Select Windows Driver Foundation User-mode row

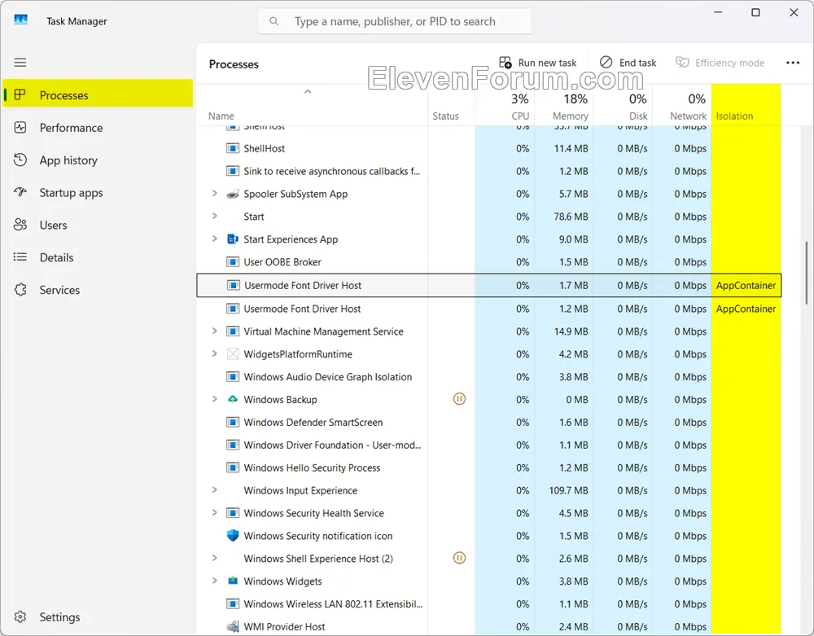point(489,445)
